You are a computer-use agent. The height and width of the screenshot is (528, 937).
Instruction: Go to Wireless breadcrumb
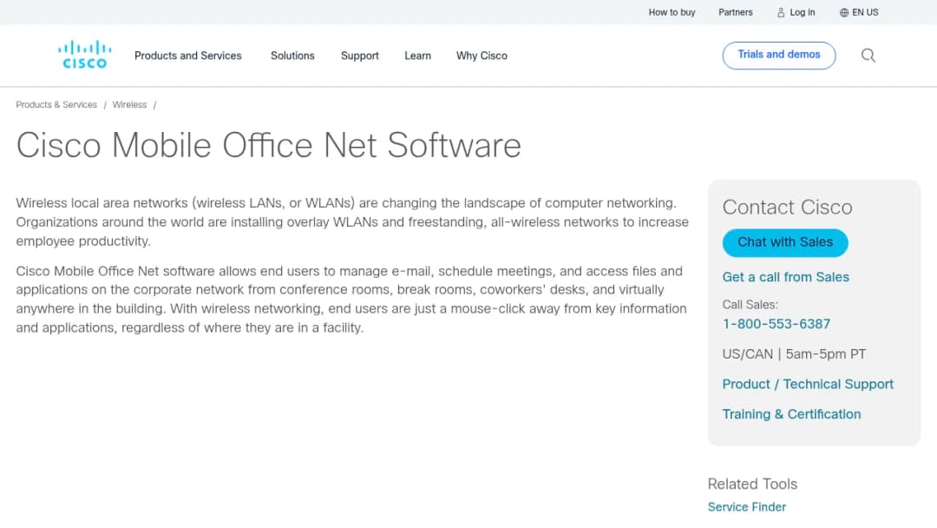pyautogui.click(x=129, y=104)
